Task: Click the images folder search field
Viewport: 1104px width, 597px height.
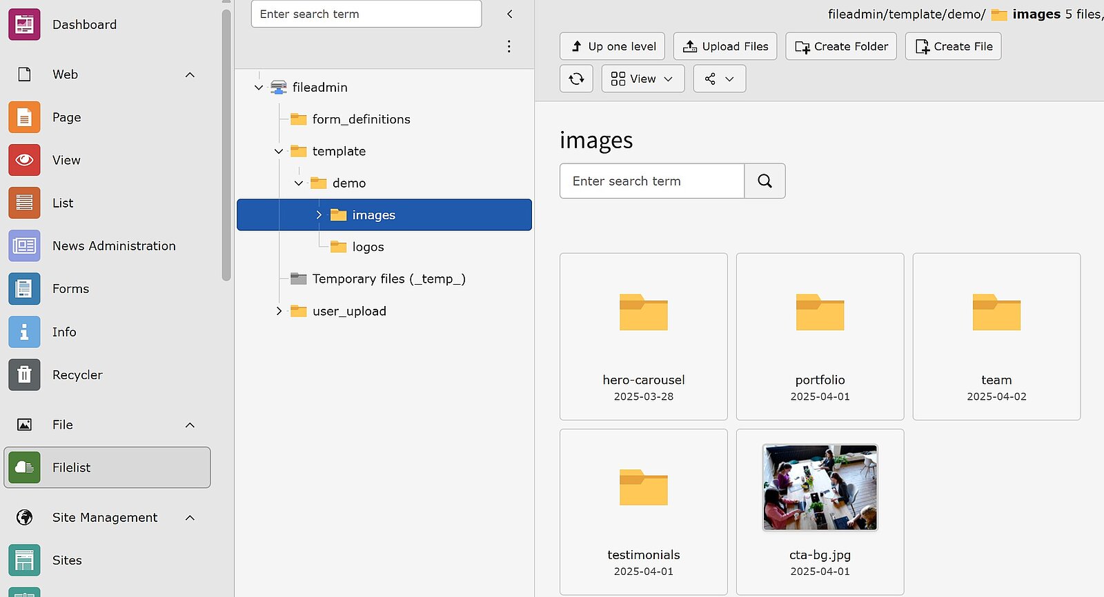Action: click(x=651, y=181)
